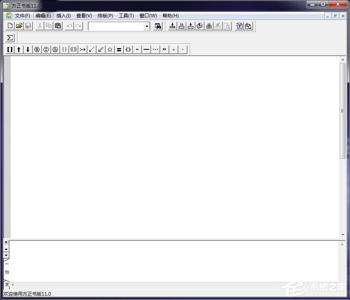
Task: Close the bottom message pane with X
Action: click(x=6, y=242)
